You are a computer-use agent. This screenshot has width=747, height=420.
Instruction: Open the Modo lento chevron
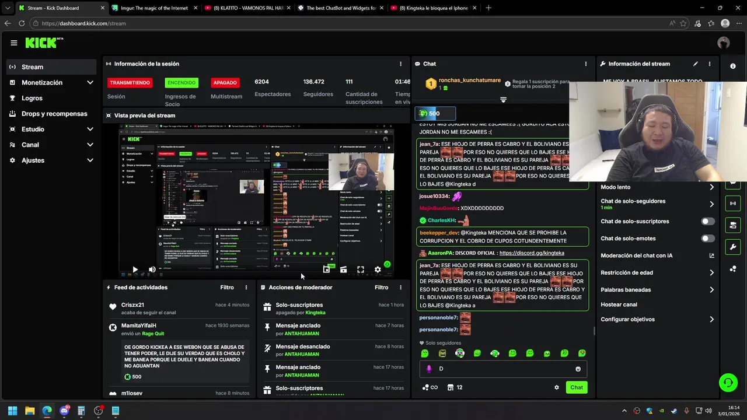(x=711, y=187)
